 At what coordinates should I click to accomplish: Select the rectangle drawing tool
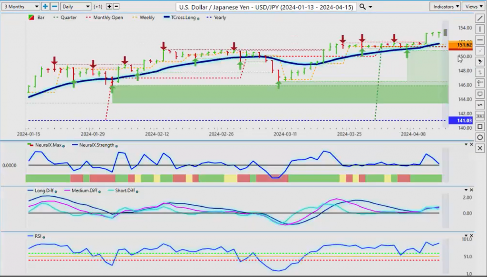point(480,126)
